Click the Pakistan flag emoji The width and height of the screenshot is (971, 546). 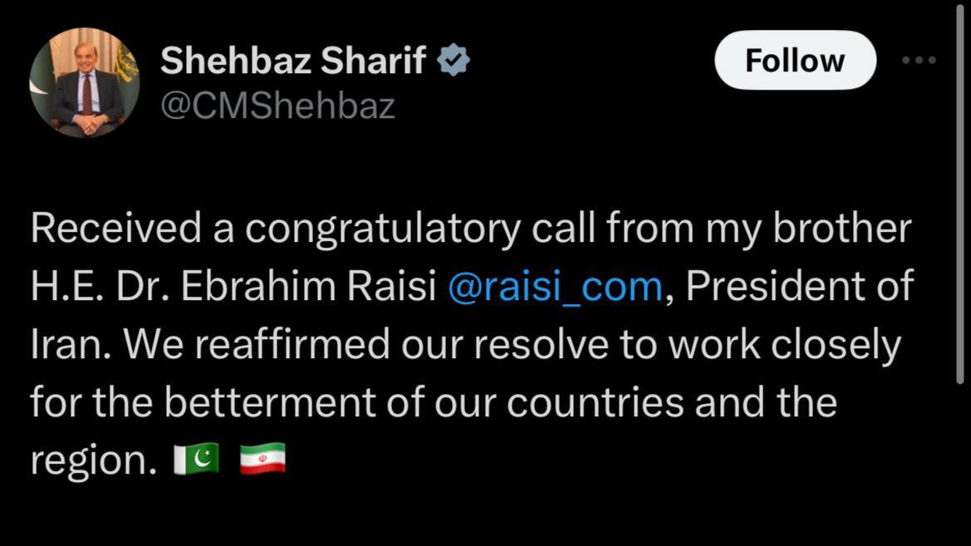pos(196,459)
